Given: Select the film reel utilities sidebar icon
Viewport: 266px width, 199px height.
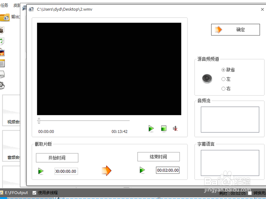Looking at the screenshot, I should click(2, 85).
